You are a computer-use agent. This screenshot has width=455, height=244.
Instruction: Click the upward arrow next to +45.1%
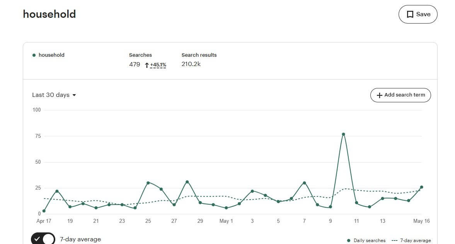[147, 65]
